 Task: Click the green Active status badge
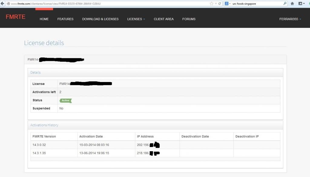[x=65, y=100]
